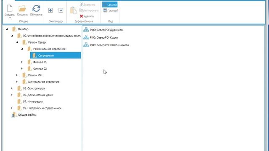Viewport: 269px width, 151px height.
Task: Select the Регион Север folder icon
Action: point(24,42)
